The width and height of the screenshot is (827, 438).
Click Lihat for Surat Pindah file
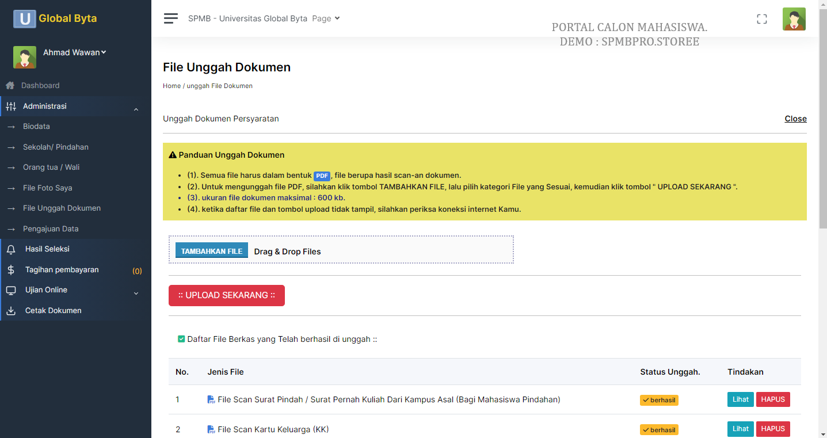(741, 399)
